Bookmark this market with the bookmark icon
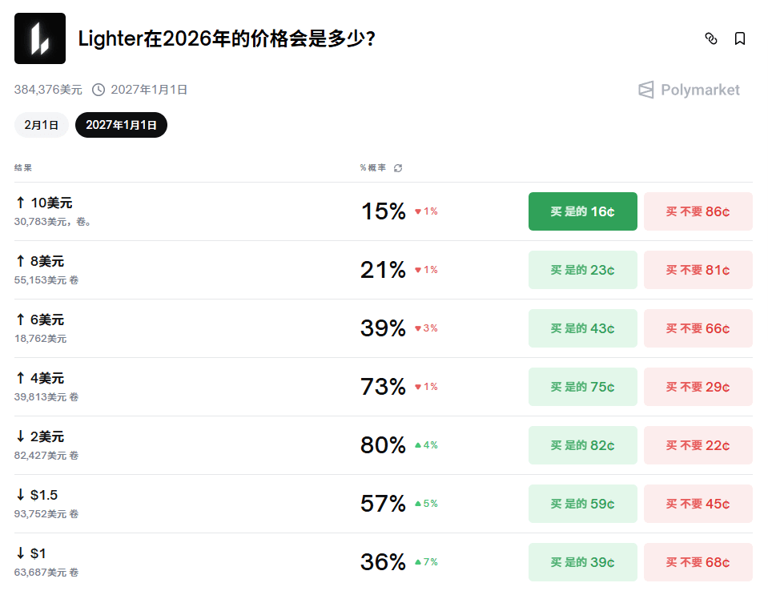768x595 pixels. [x=740, y=38]
